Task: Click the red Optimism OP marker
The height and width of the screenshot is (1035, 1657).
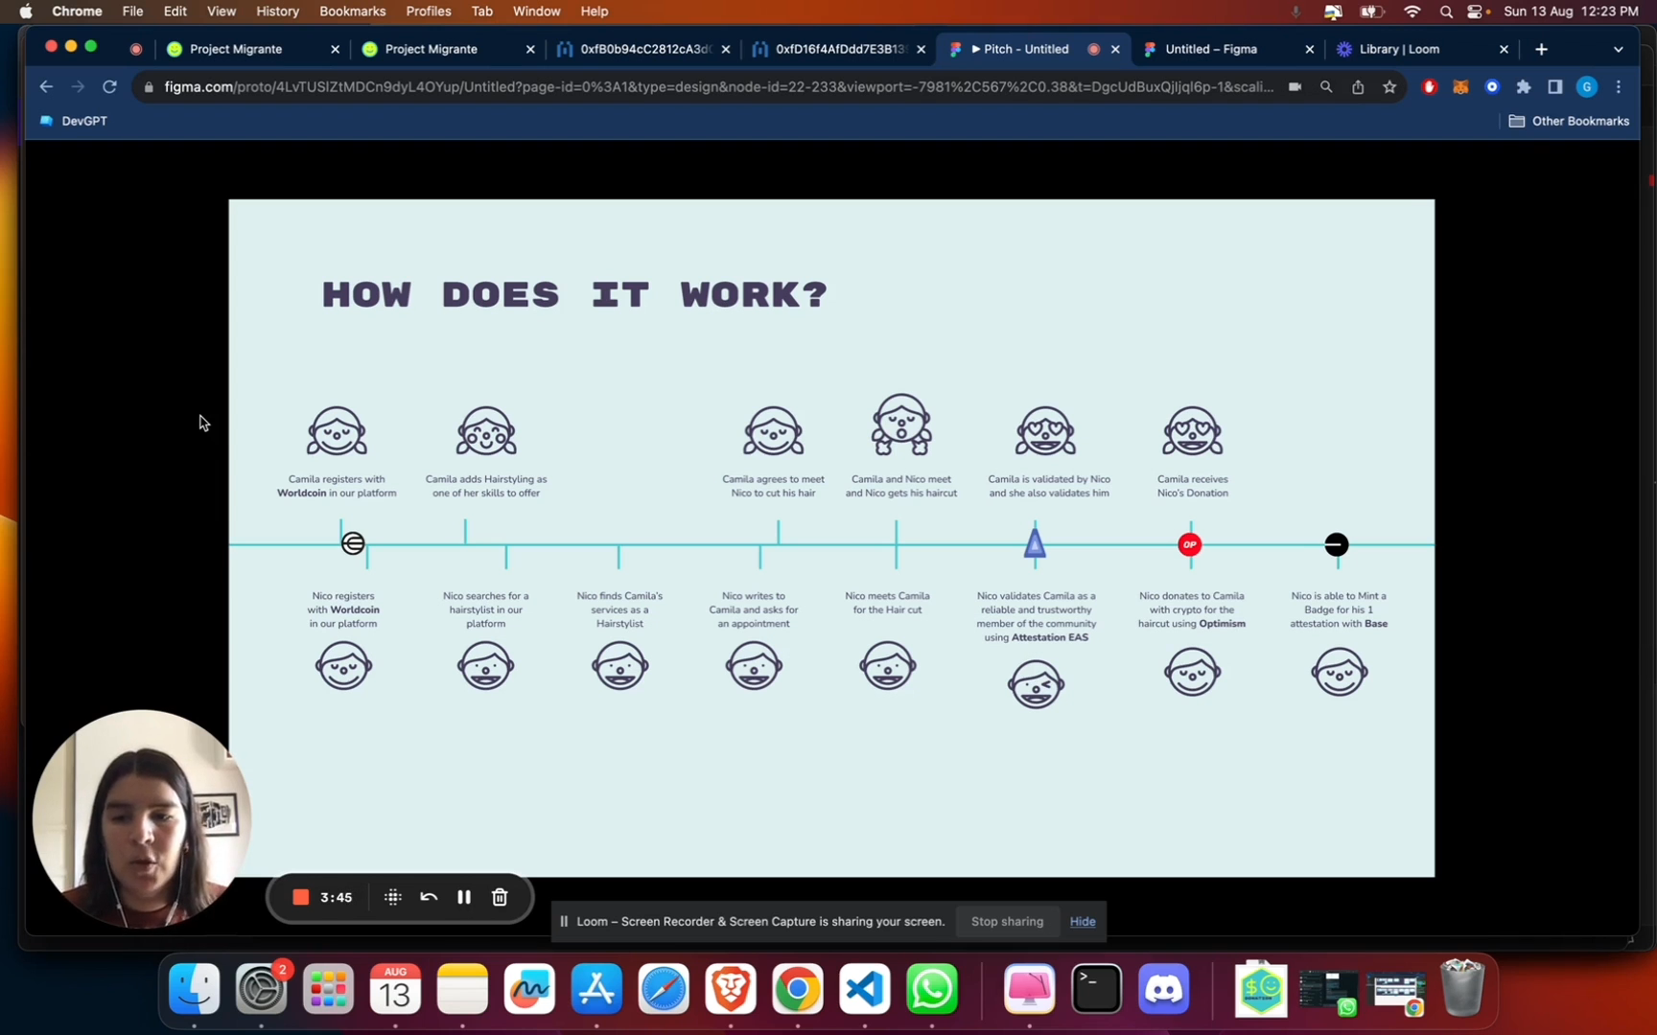Action: coord(1190,544)
